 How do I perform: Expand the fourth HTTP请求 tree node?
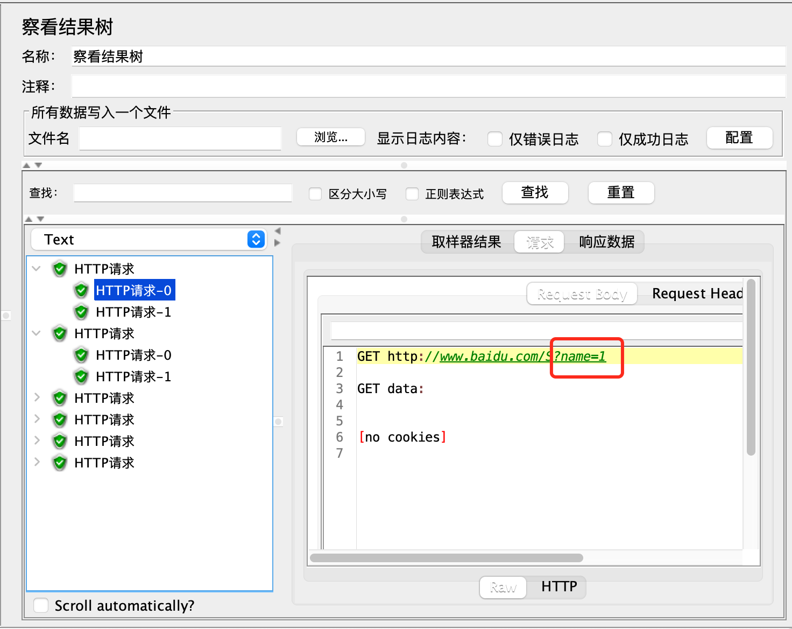point(37,419)
